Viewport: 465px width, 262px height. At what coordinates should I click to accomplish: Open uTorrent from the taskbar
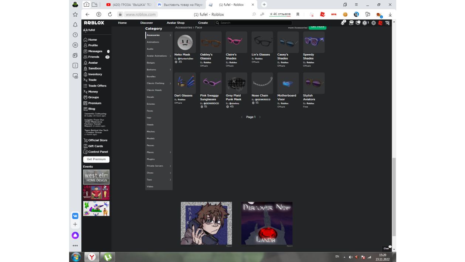[108, 256]
